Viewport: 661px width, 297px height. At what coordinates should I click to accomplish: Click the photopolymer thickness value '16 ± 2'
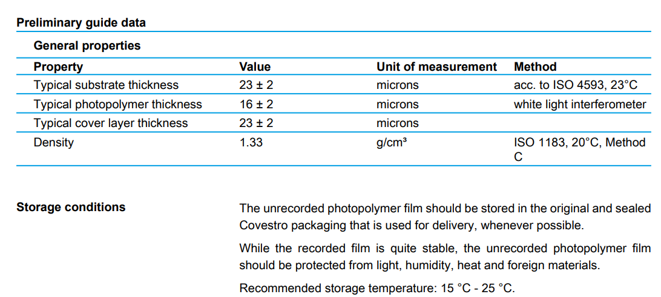click(256, 104)
